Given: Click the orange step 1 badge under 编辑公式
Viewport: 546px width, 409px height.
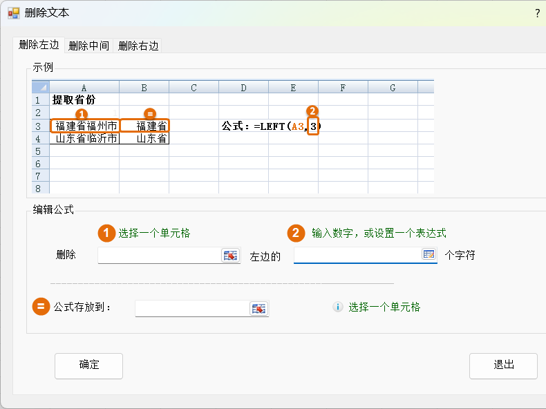Looking at the screenshot, I should pyautogui.click(x=106, y=233).
